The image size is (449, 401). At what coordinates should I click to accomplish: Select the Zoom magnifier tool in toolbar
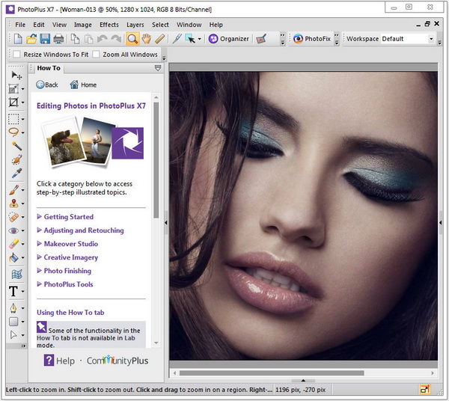coord(132,39)
